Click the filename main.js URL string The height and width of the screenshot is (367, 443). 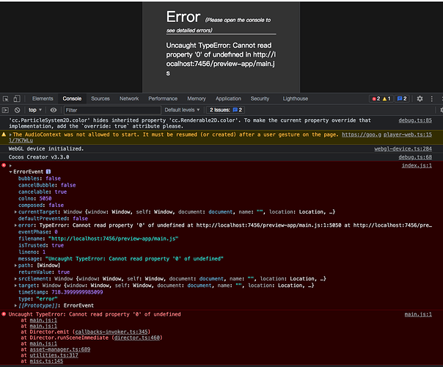pyautogui.click(x=113, y=239)
